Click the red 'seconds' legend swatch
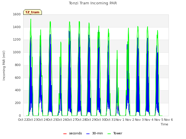 pyautogui.click(x=65, y=134)
